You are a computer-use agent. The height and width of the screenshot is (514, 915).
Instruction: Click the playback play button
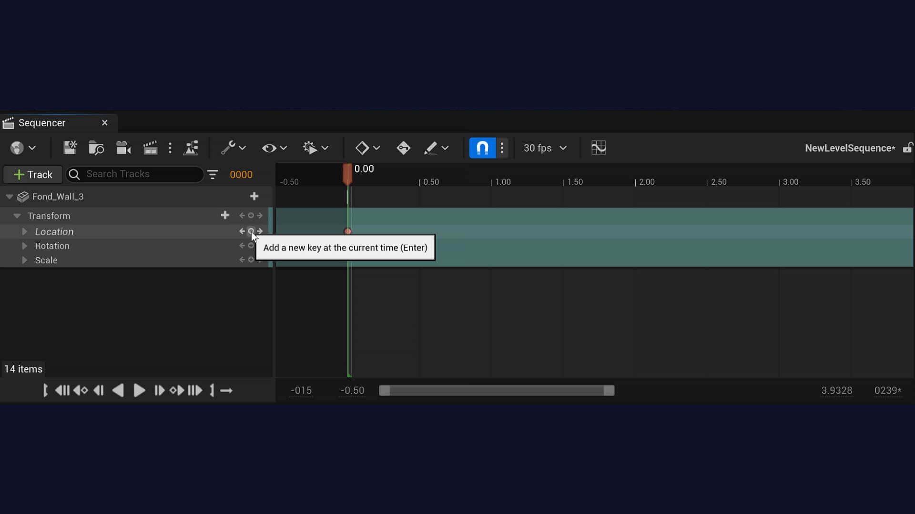[x=138, y=390]
